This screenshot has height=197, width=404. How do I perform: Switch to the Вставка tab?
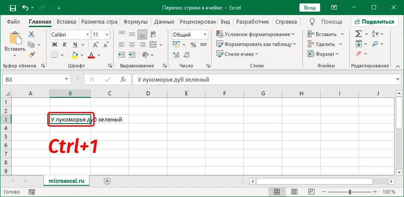coord(66,22)
